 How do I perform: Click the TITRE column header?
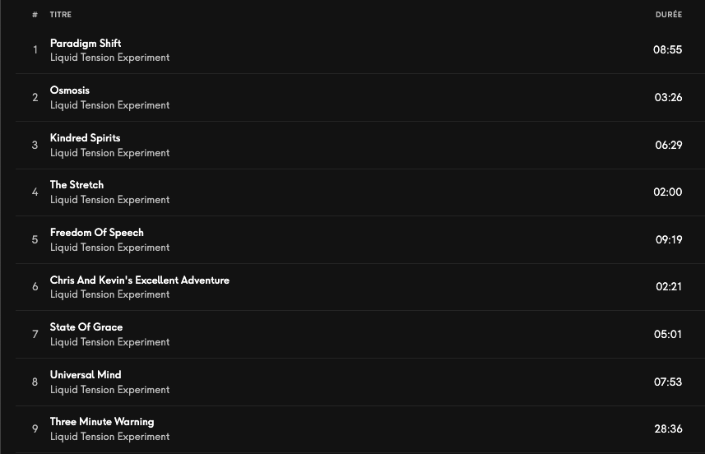[x=60, y=15]
